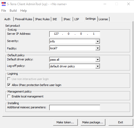Switch to the Firewall Rules tab
This screenshot has height=128, width=134.
click(24, 19)
